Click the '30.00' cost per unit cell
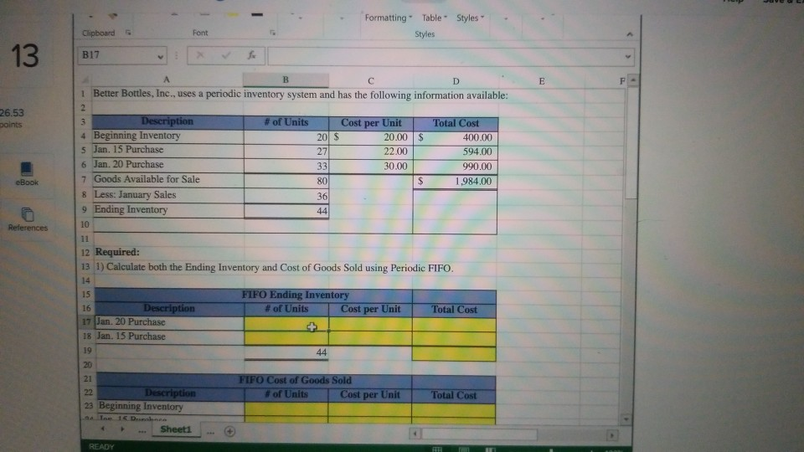The height and width of the screenshot is (452, 804). (x=371, y=166)
